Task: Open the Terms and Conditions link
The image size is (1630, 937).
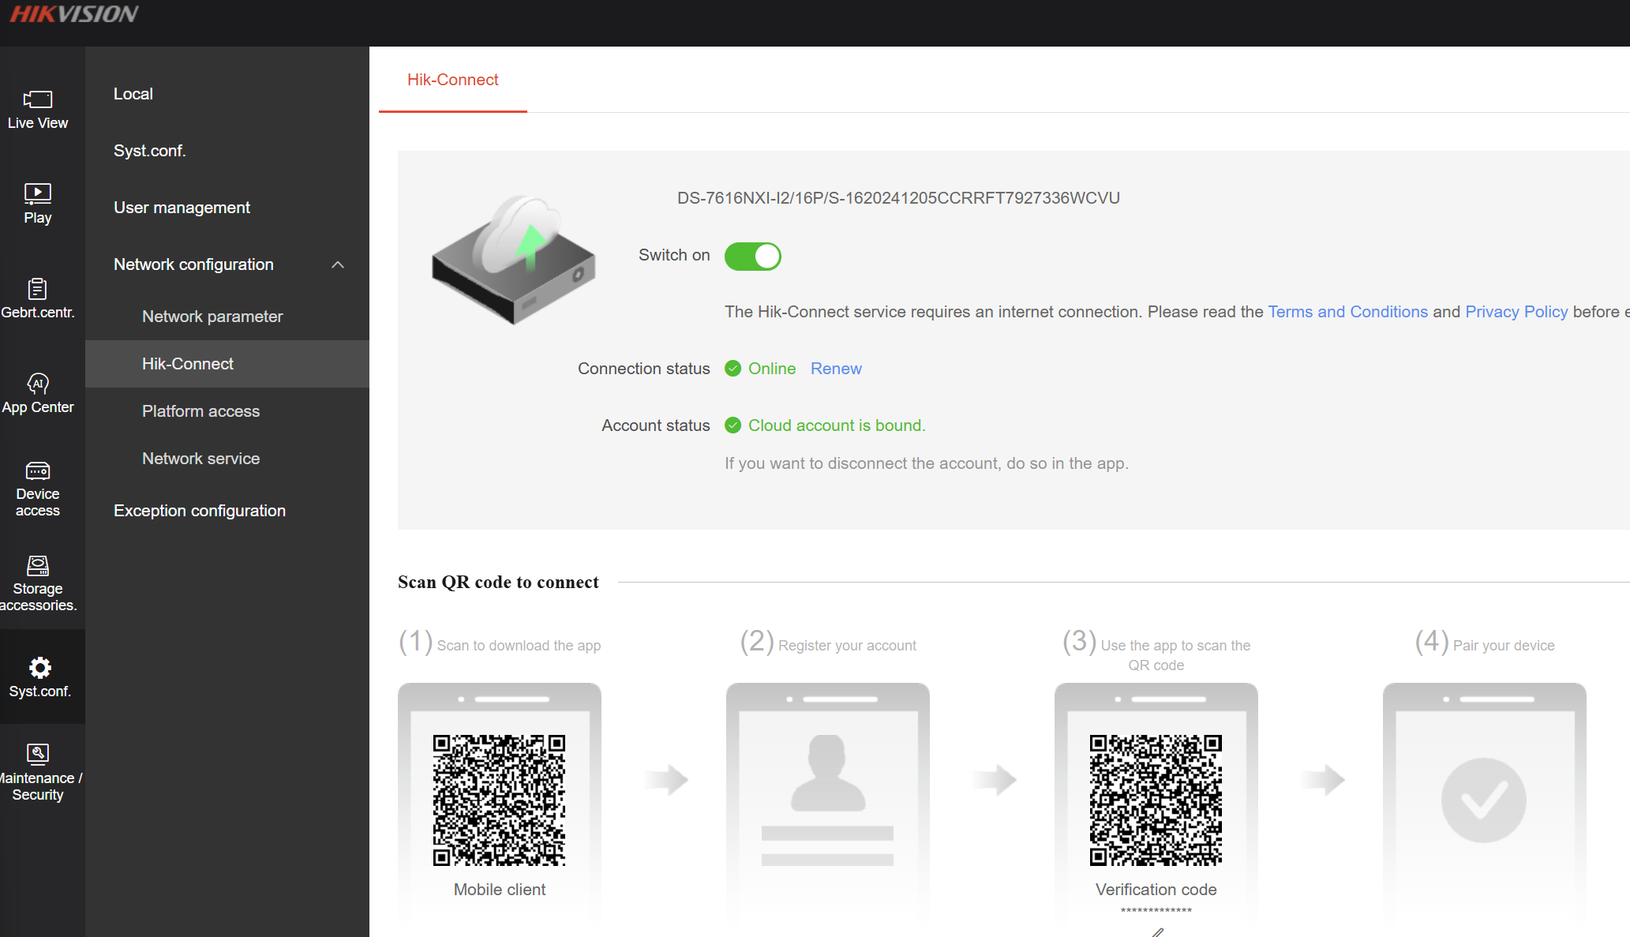Action: pyautogui.click(x=1347, y=312)
